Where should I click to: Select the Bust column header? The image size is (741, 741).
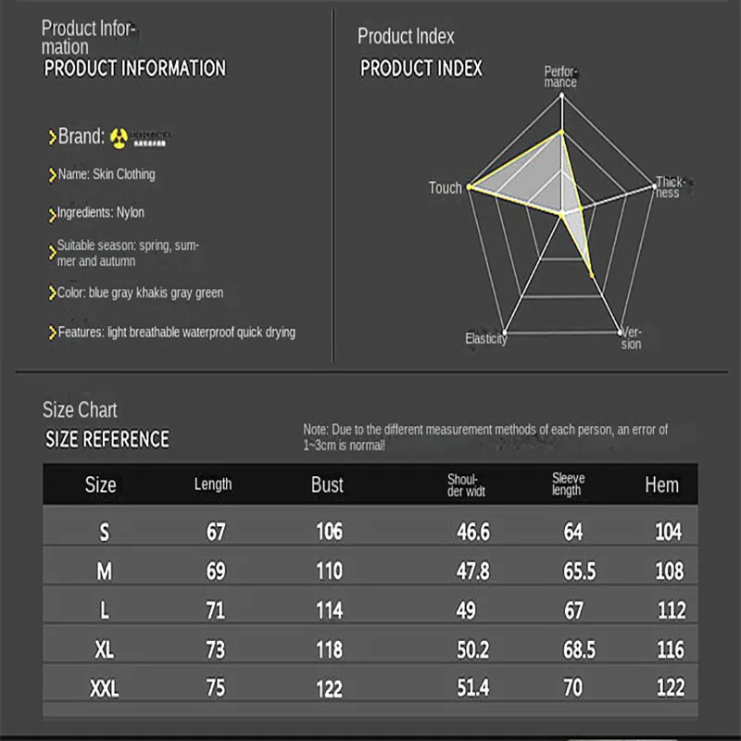click(x=327, y=484)
